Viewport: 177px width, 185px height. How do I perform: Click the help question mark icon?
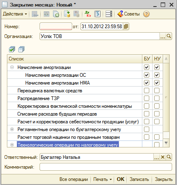click(146, 14)
